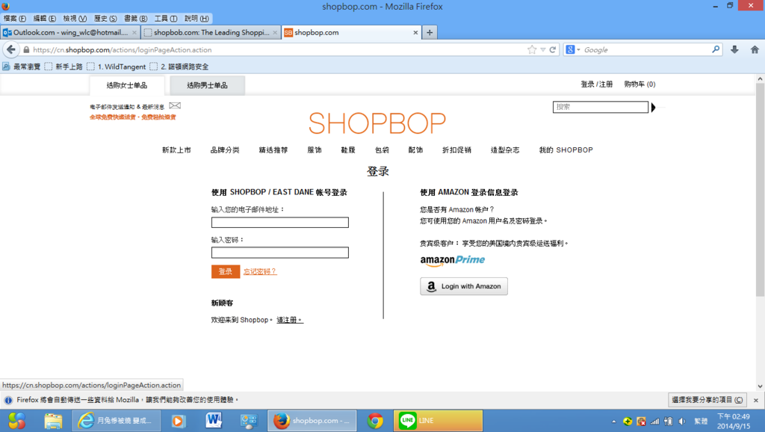Image resolution: width=765 pixels, height=432 pixels.
Task: Click the 忘记密码 link
Action: [x=260, y=271]
